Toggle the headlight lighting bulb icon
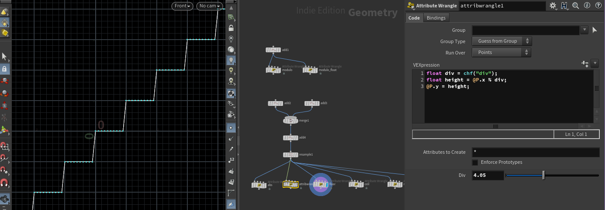Image resolution: width=605 pixels, height=210 pixels. coord(231,60)
